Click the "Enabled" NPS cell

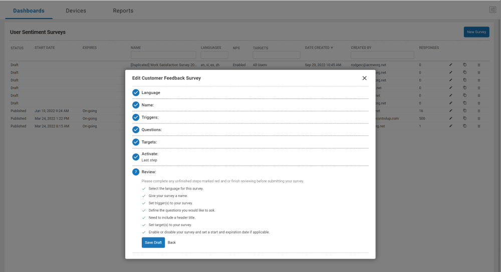tap(239, 64)
